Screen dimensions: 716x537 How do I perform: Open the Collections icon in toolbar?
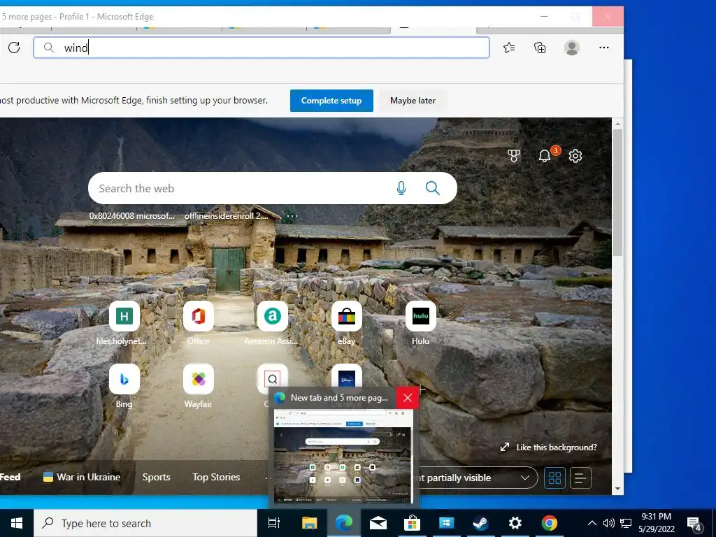point(540,48)
